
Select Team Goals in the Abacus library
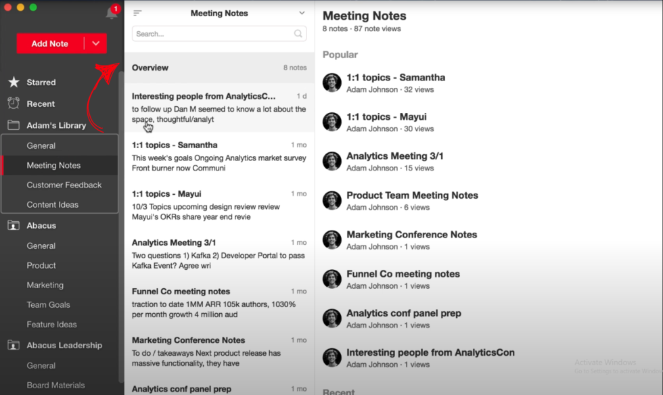click(x=48, y=304)
